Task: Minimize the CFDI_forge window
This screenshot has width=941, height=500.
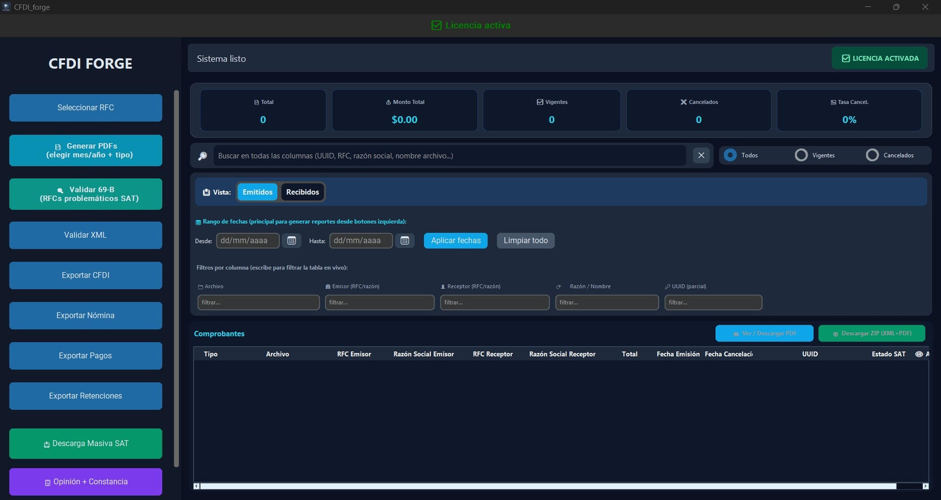Action: point(868,7)
